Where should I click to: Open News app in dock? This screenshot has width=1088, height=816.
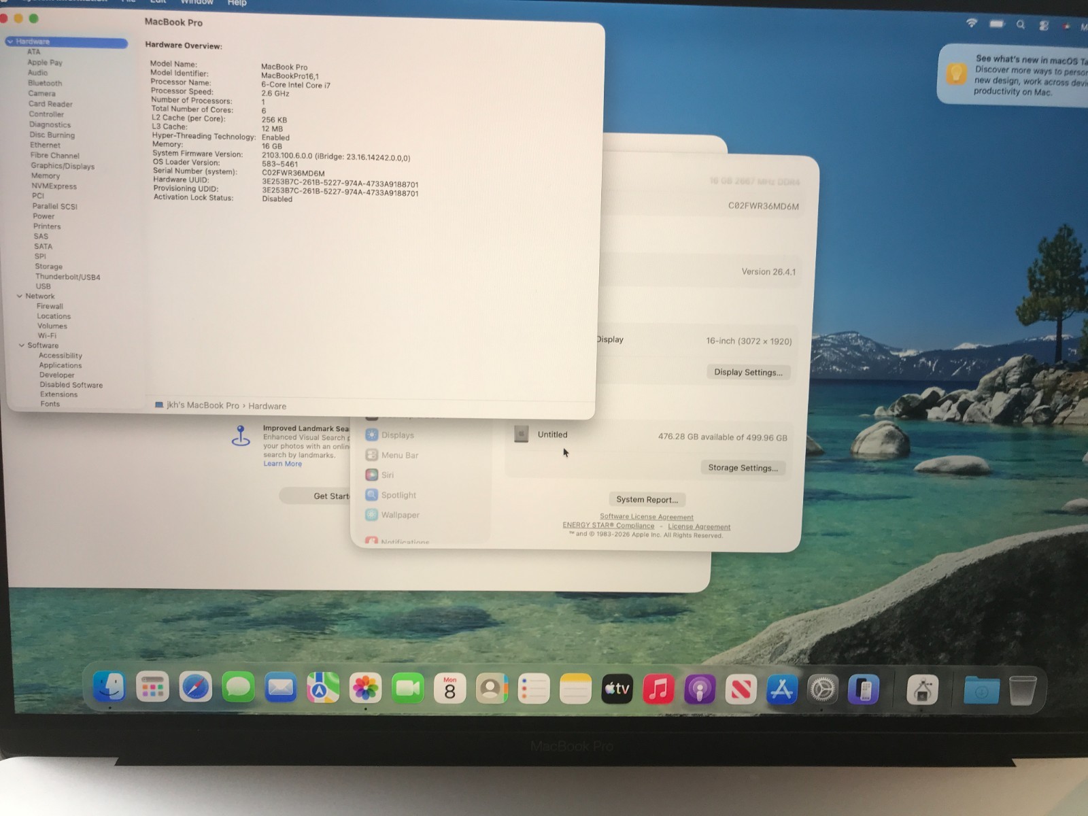coord(741,690)
